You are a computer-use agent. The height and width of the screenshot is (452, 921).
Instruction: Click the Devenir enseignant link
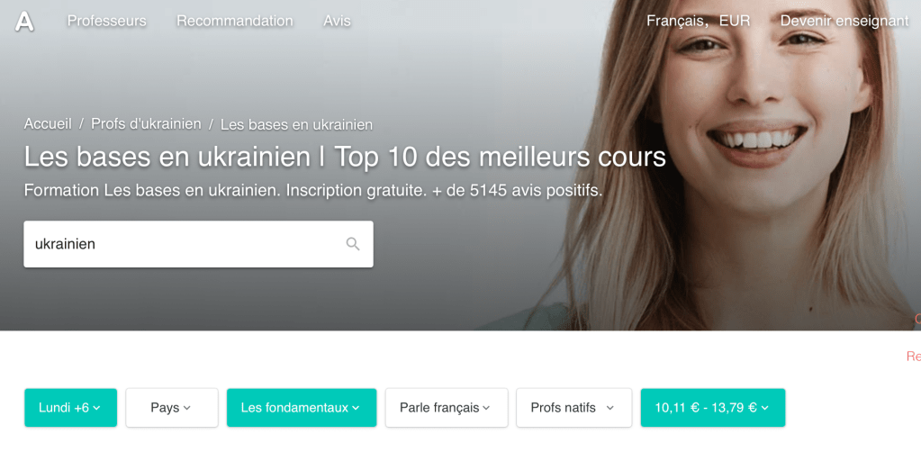844,22
